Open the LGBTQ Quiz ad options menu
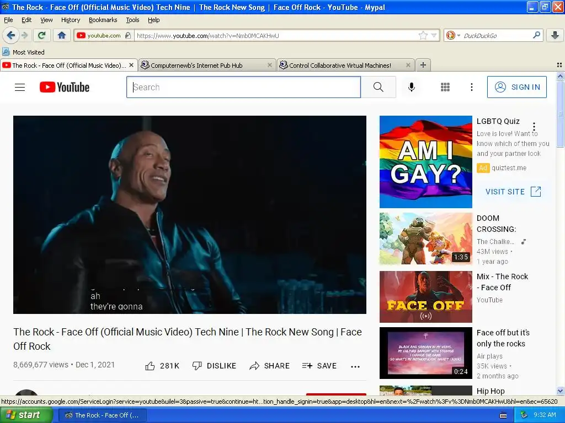Screen dimensions: 565x423 [x=534, y=127]
